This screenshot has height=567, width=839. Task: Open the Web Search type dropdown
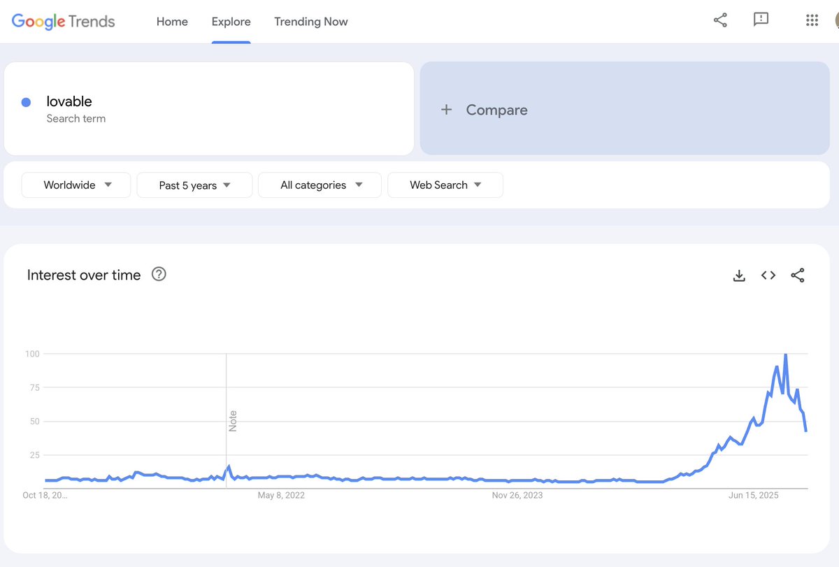[445, 185]
